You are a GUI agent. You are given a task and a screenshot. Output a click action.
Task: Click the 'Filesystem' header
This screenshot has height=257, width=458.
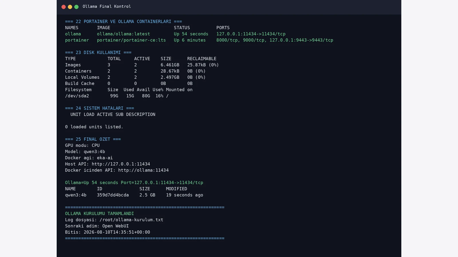78,90
